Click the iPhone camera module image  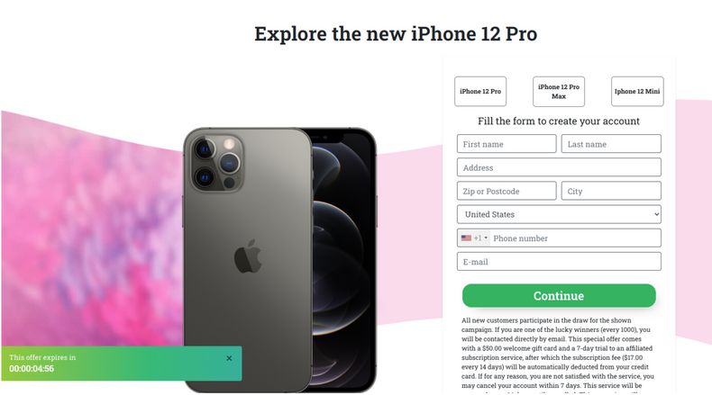point(218,163)
